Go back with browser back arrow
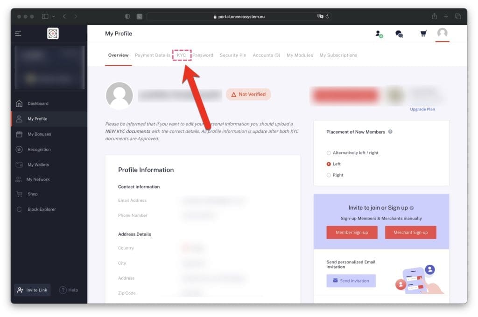 pyautogui.click(x=64, y=16)
